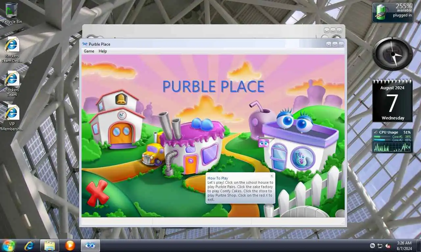421x252 pixels.
Task: Click the Windows Start orb
Action: click(9, 245)
